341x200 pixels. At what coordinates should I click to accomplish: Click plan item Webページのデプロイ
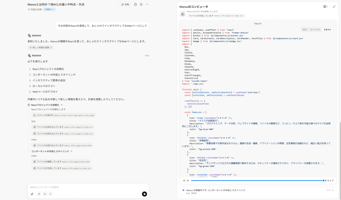(x=45, y=92)
